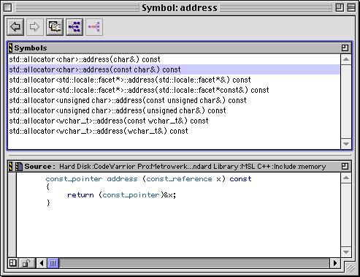Click the 'Symbol: address' window title

point(180,8)
